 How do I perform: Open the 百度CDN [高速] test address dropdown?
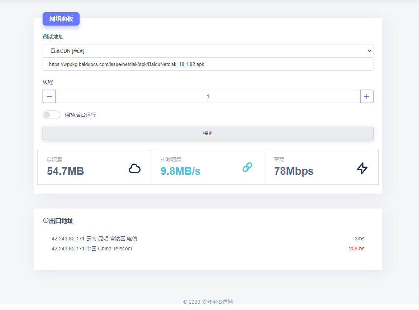(x=208, y=51)
